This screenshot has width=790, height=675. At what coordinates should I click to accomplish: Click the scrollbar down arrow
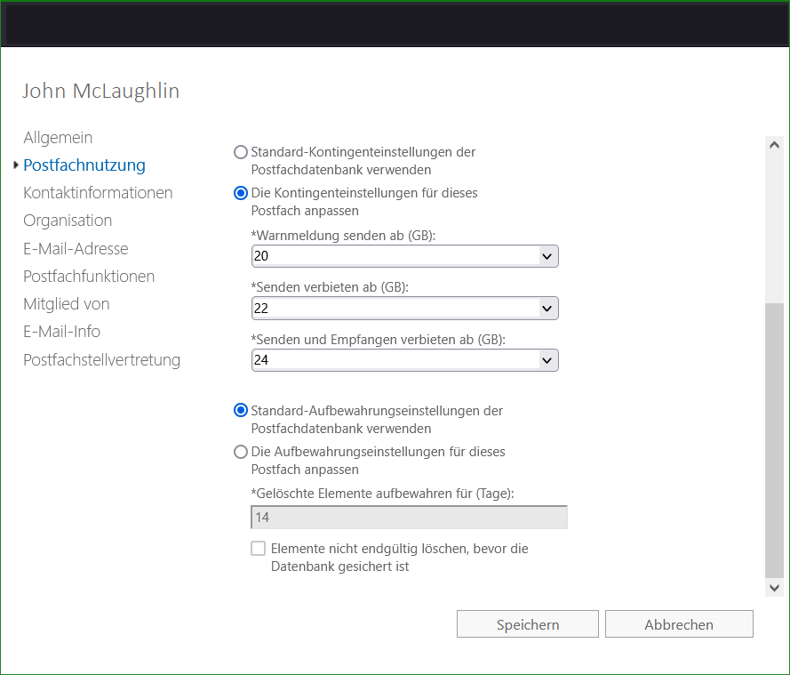pos(773,588)
